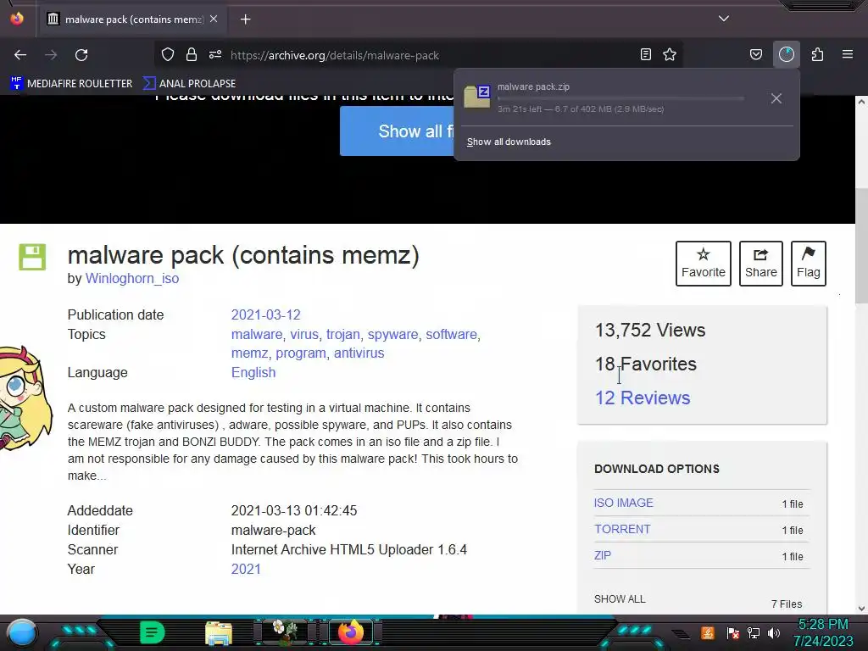Viewport: 868px width, 651px height.
Task: Click the cartoon character thumbnail on left
Action: point(25,398)
